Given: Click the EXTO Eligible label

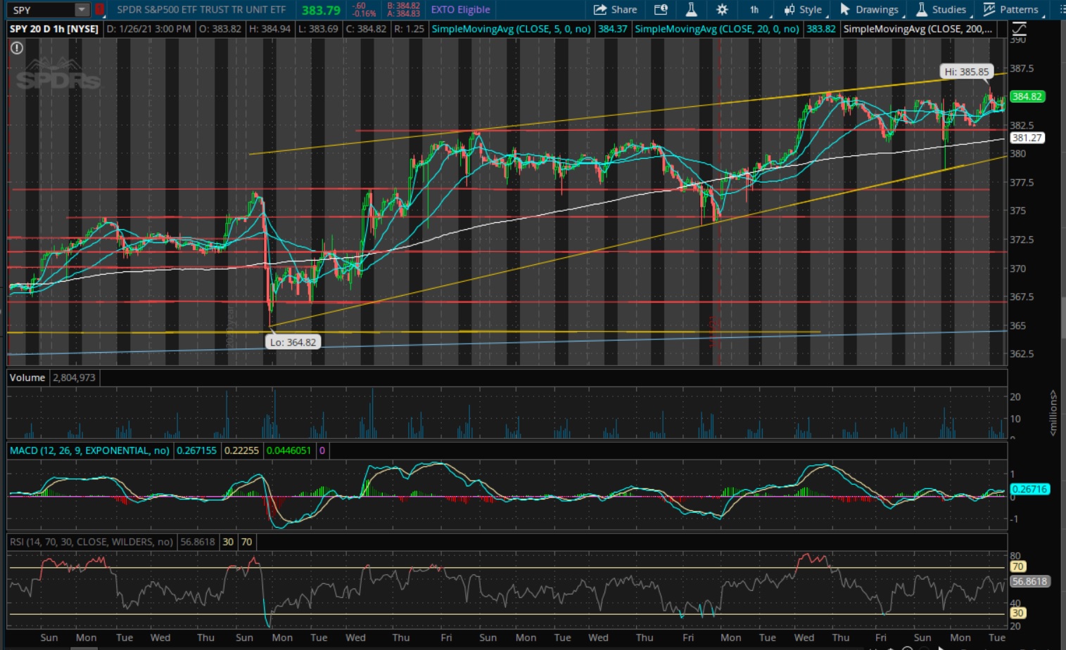Looking at the screenshot, I should click(460, 10).
